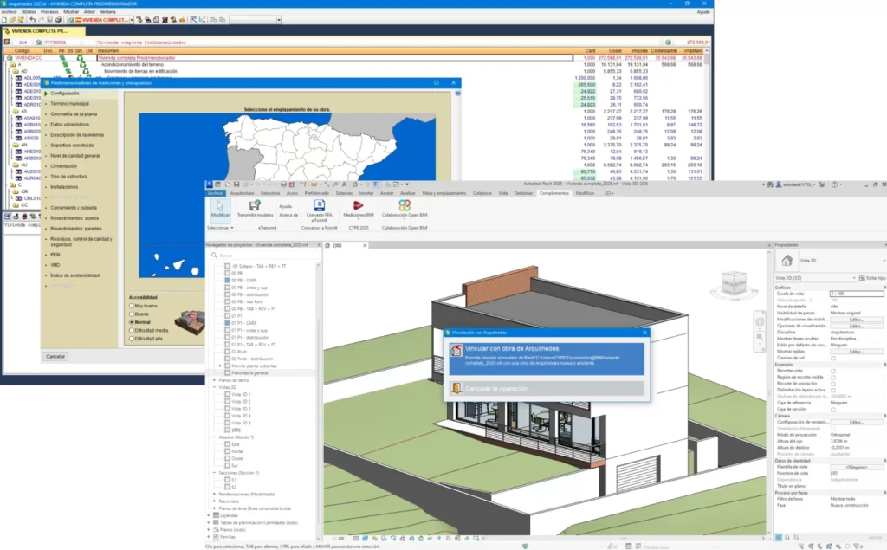887x550 pixels.
Task: Click Editar for Modificaciones de visibilidad
Action: pyautogui.click(x=857, y=320)
